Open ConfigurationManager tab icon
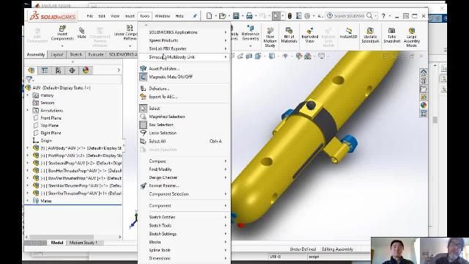 pos(59,70)
